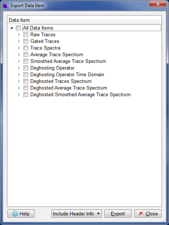The image size is (169, 225).
Task: Tick the Deghosted Traces Spectrum checkbox
Action: pyautogui.click(x=26, y=81)
